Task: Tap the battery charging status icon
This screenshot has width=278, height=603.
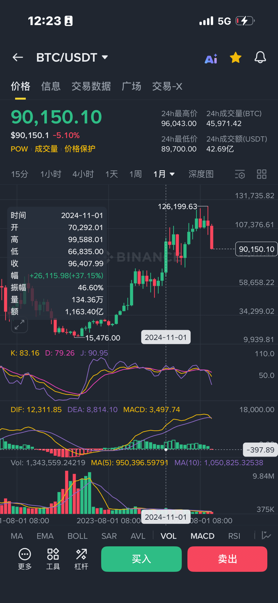Action: pos(245,21)
